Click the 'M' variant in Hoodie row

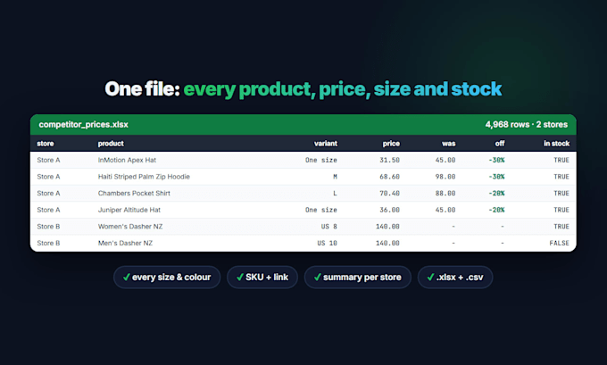click(x=336, y=177)
